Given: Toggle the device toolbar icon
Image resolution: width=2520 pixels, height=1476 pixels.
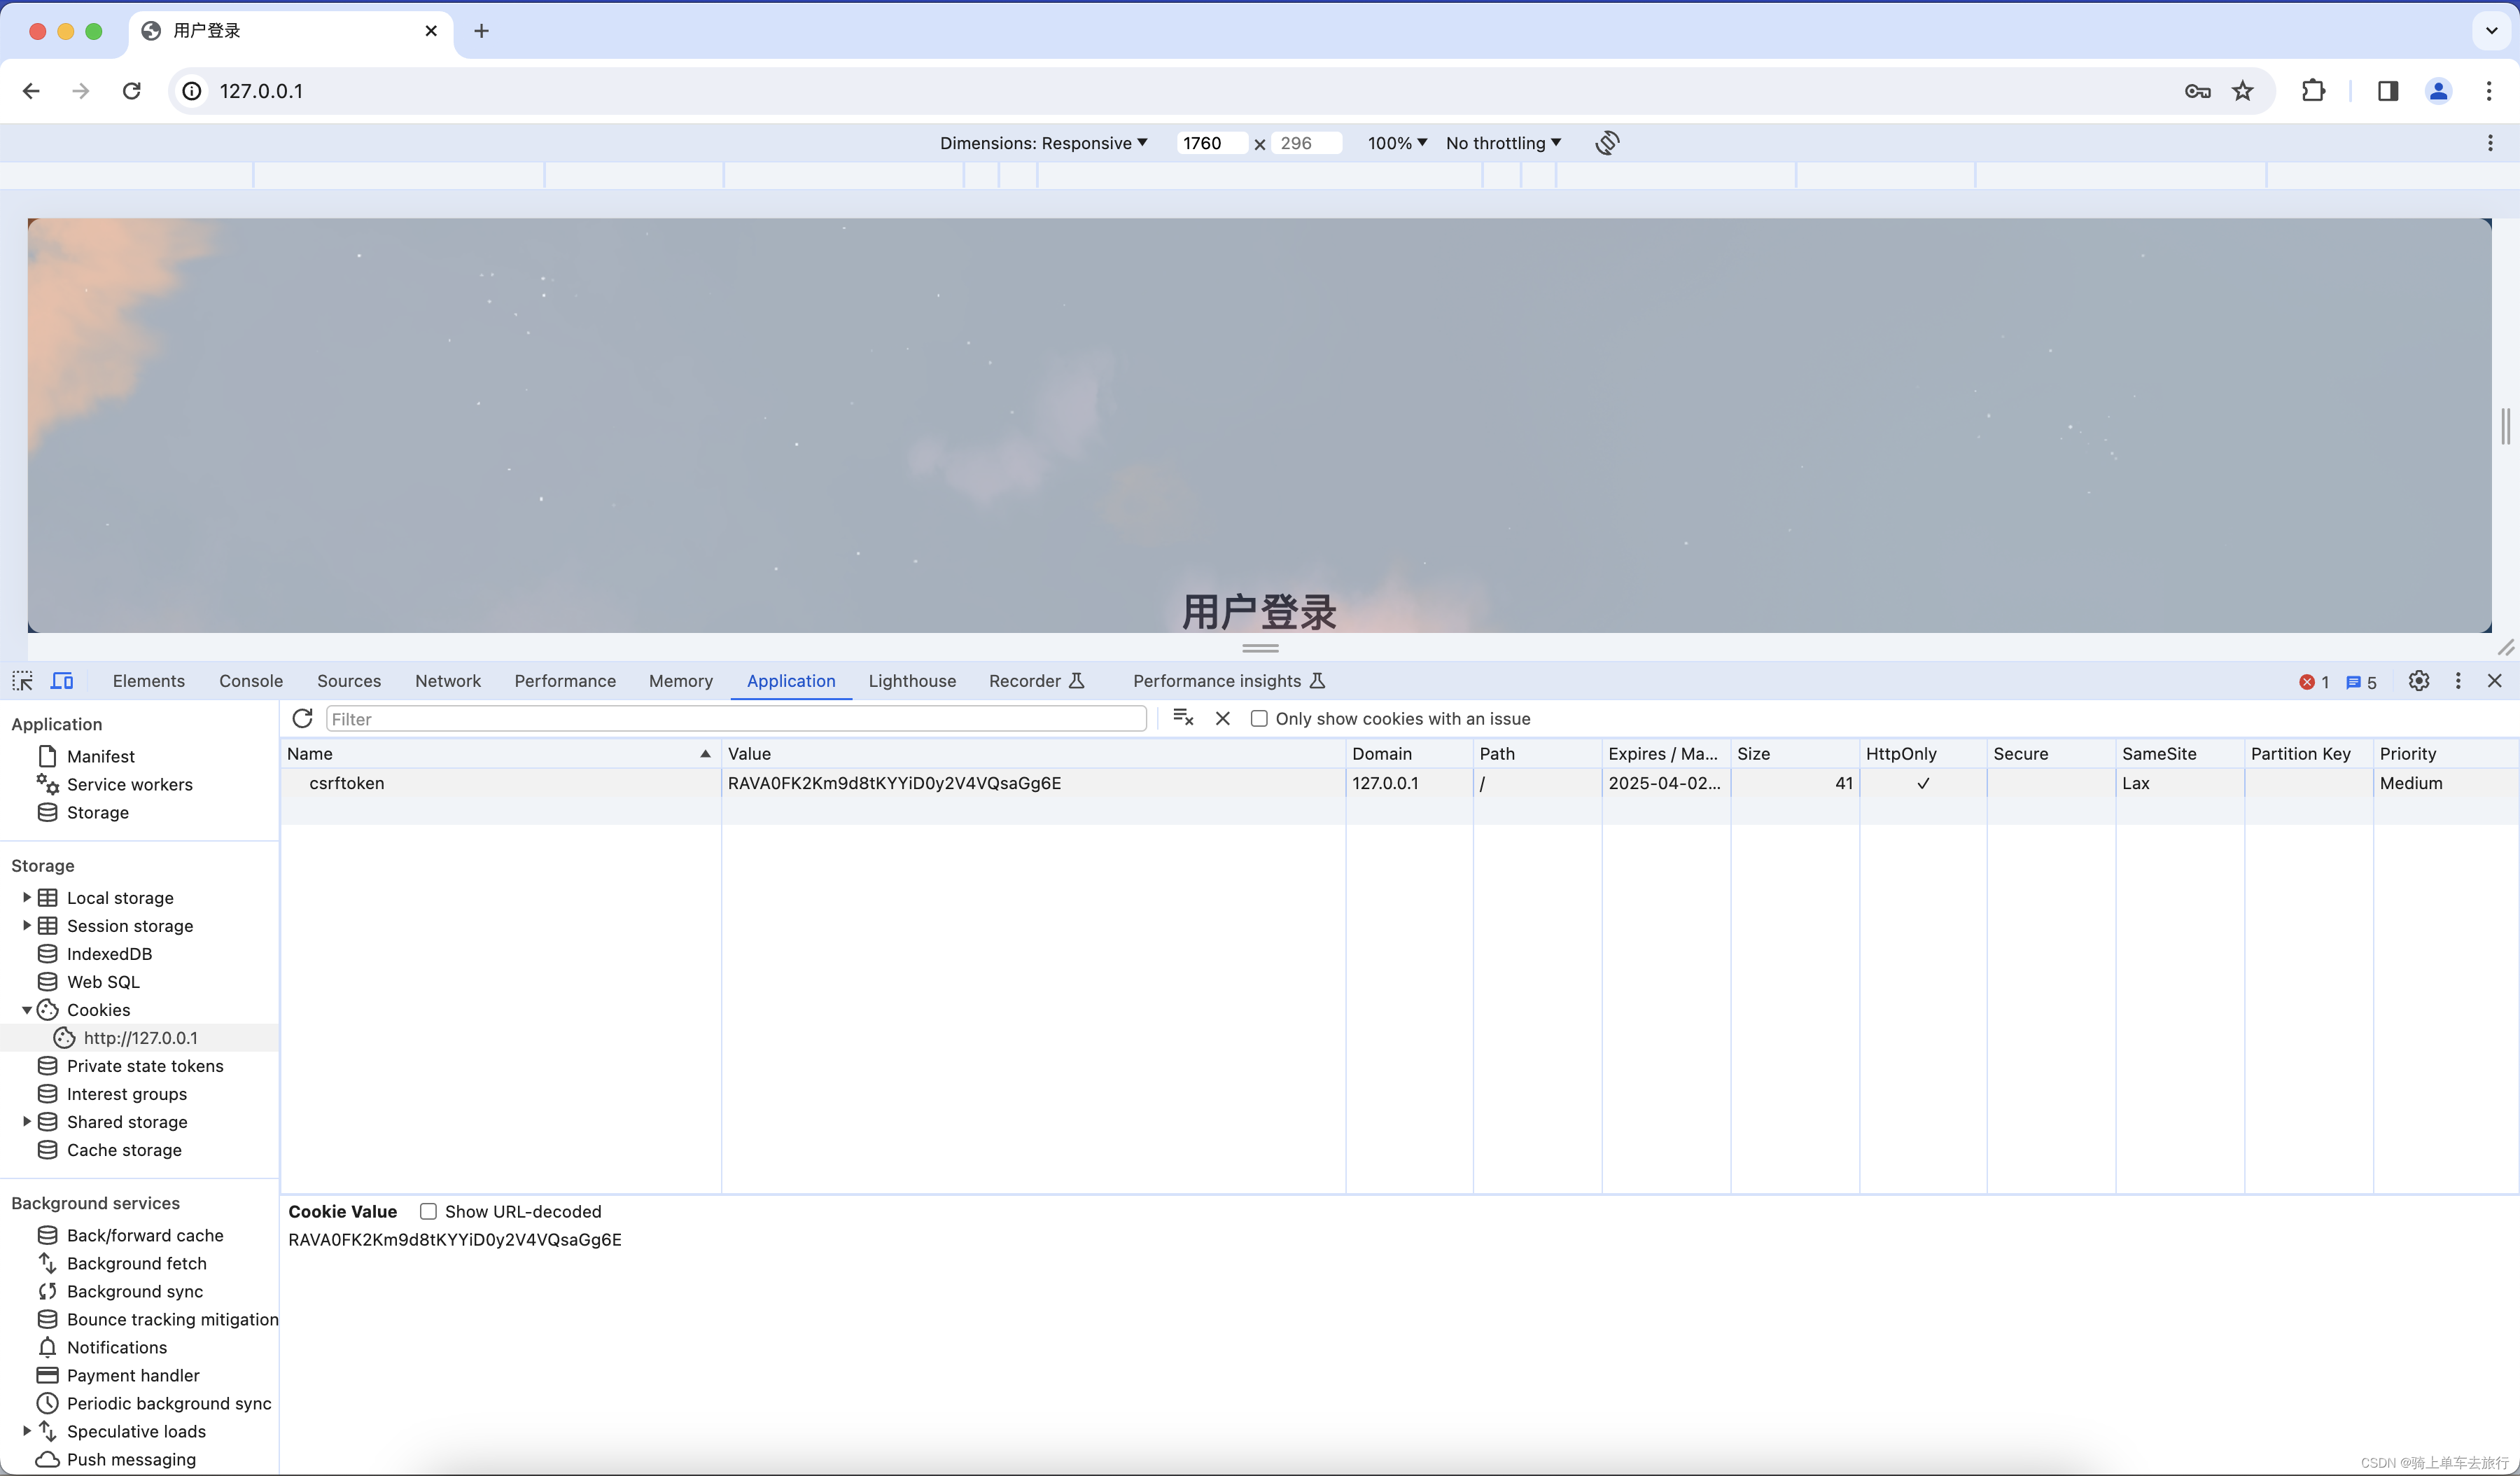Looking at the screenshot, I should point(62,681).
